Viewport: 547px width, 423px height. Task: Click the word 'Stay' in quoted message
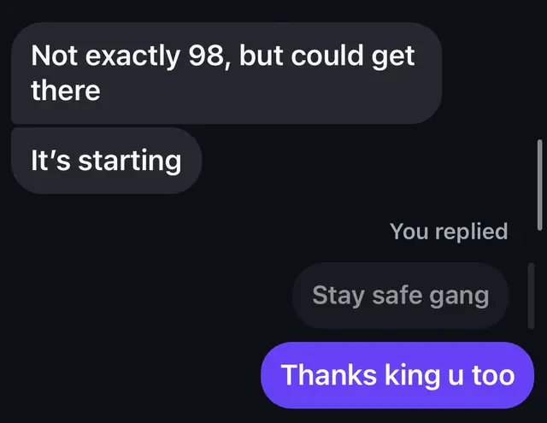pyautogui.click(x=338, y=296)
